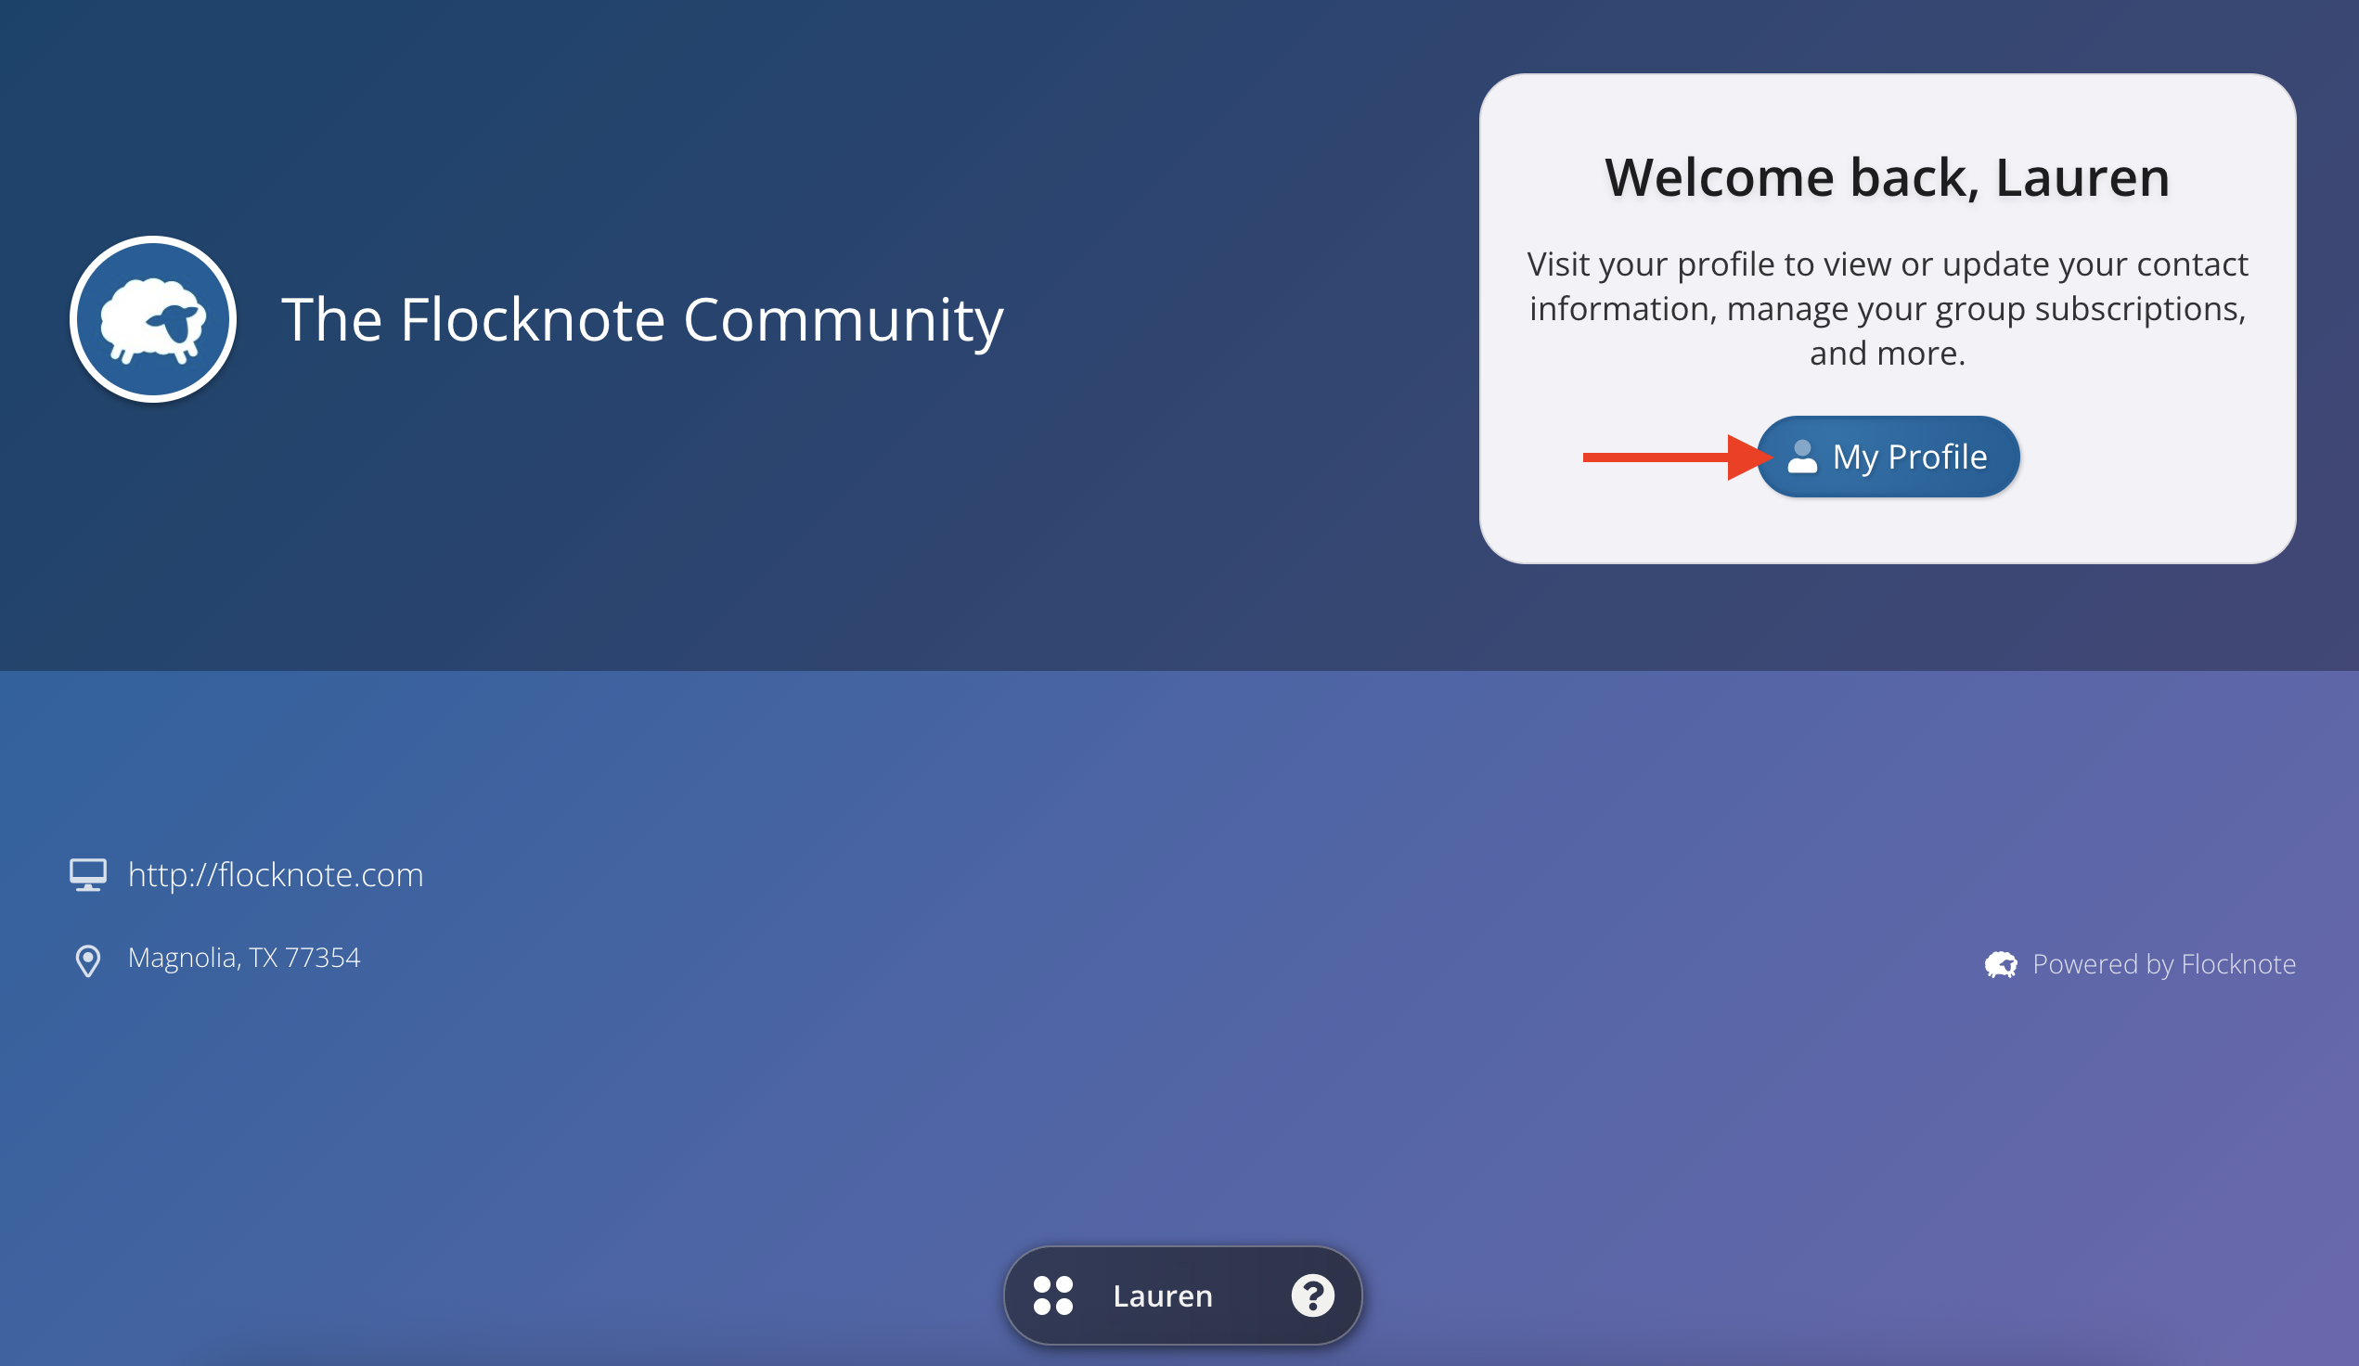This screenshot has height=1366, width=2359.
Task: Click the person icon inside My Profile
Action: coord(1802,457)
